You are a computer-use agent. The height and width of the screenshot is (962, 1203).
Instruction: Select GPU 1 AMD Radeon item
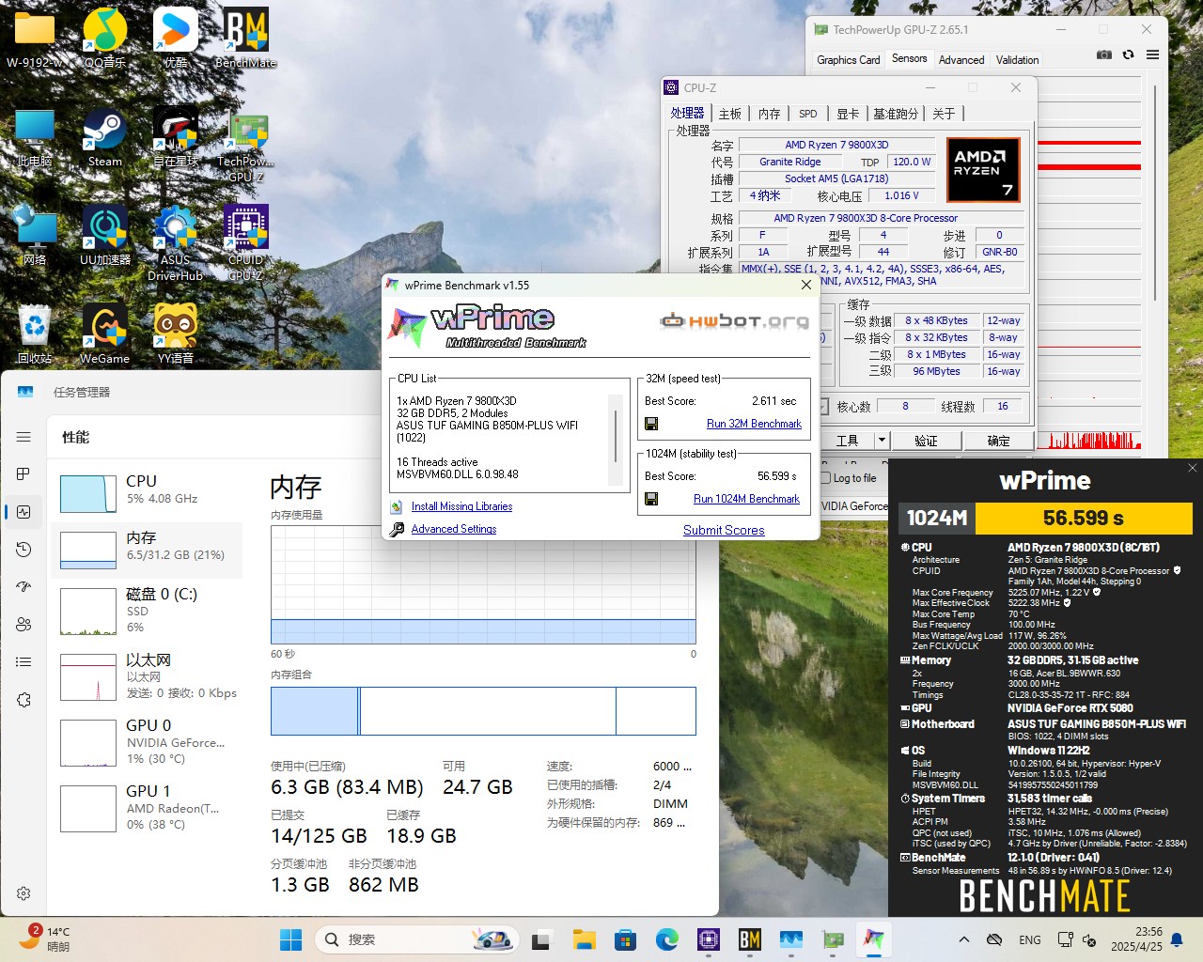[148, 807]
